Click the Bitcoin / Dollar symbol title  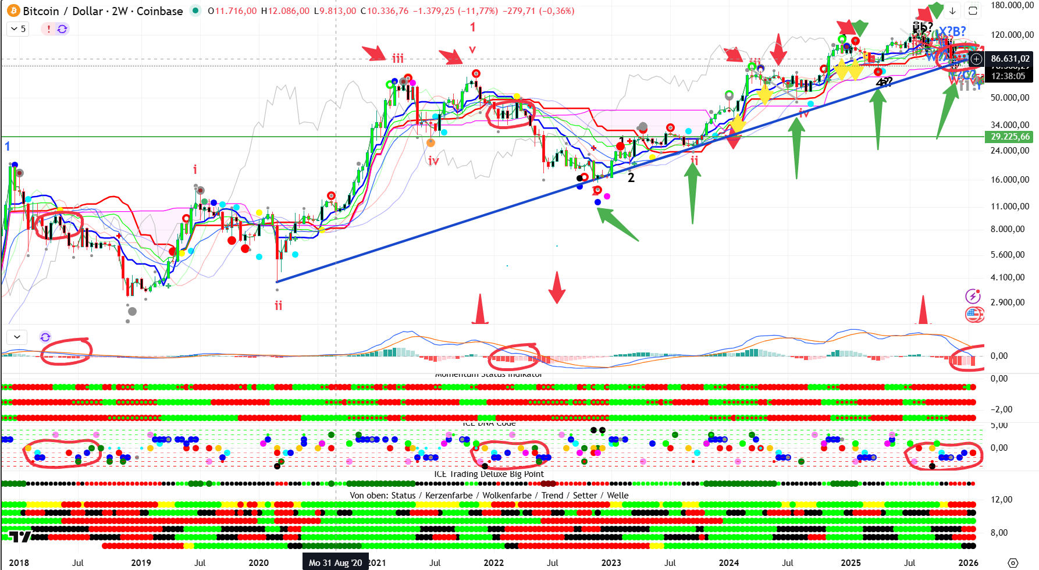[x=64, y=11]
